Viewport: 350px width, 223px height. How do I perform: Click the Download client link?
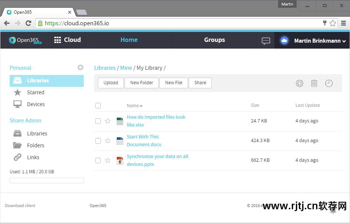(x=20, y=206)
